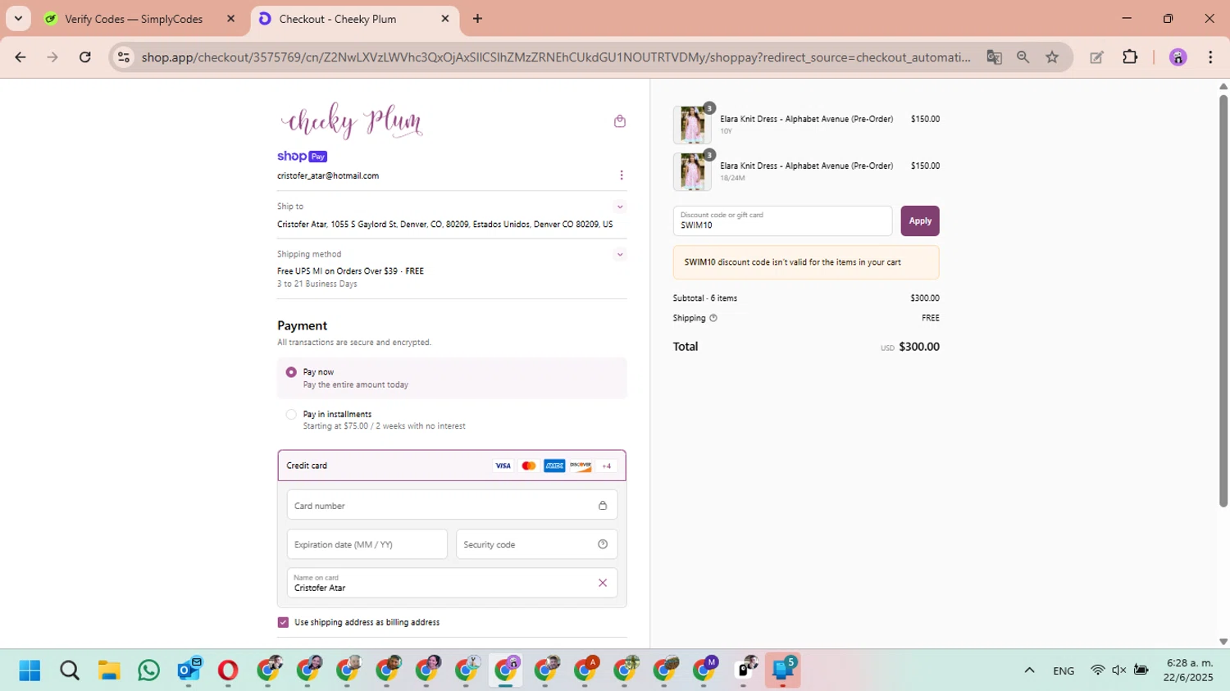Focus the Security code field
This screenshot has height=691, width=1230.
[x=537, y=544]
